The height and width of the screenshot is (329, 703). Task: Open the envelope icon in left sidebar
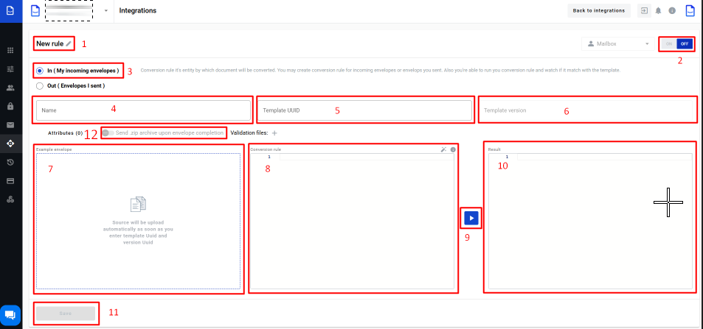(10, 124)
